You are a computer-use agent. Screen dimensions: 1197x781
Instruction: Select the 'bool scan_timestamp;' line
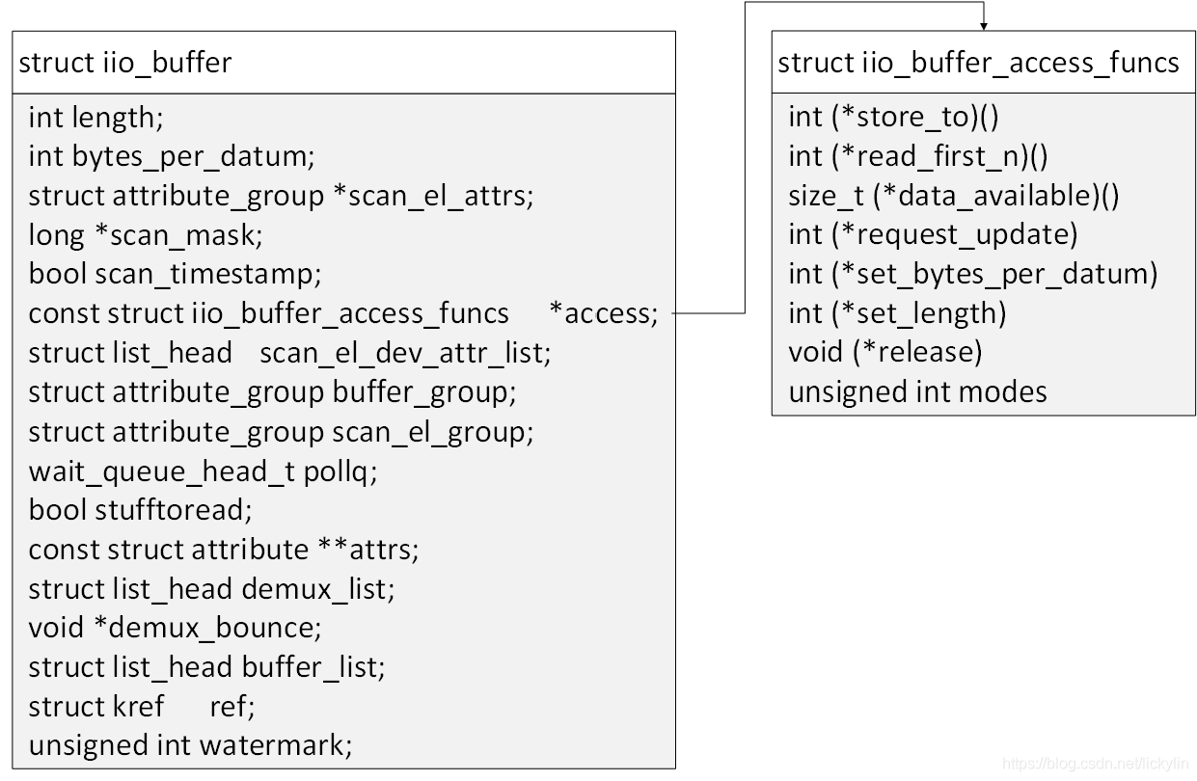point(175,274)
